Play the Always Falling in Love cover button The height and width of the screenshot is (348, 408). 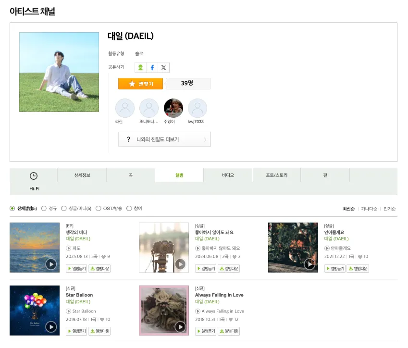click(180, 327)
